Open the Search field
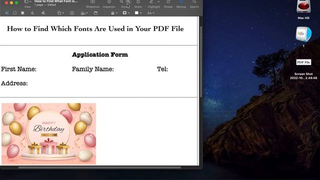Screen dimensions: 320x180 coord(194,2)
